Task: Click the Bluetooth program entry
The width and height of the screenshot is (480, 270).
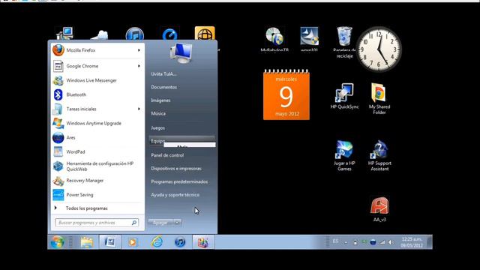Action: (97, 94)
